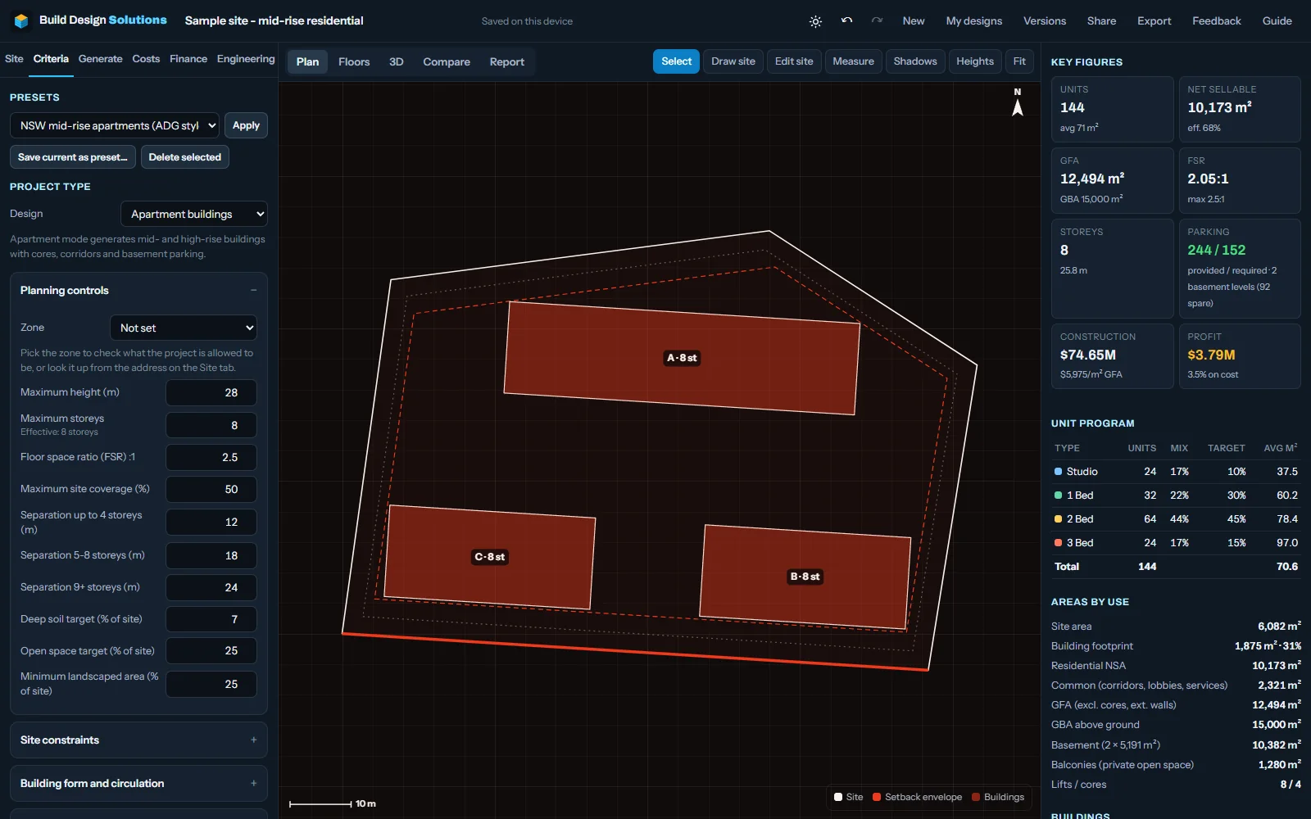Click the north arrow compass on canvas
The width and height of the screenshot is (1311, 819).
[x=1018, y=102]
